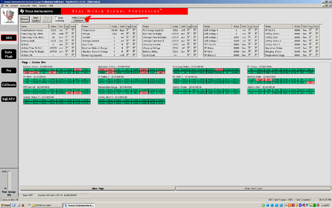Open the Options menu
The width and height of the screenshot is (332, 208).
pyautogui.click(x=14, y=6)
